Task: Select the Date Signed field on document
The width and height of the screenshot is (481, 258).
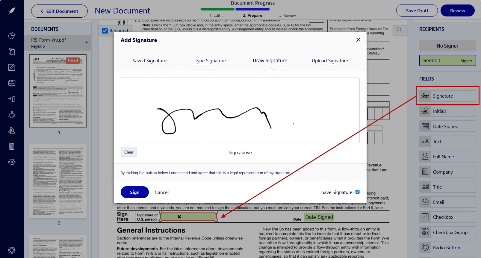Action: point(319,217)
